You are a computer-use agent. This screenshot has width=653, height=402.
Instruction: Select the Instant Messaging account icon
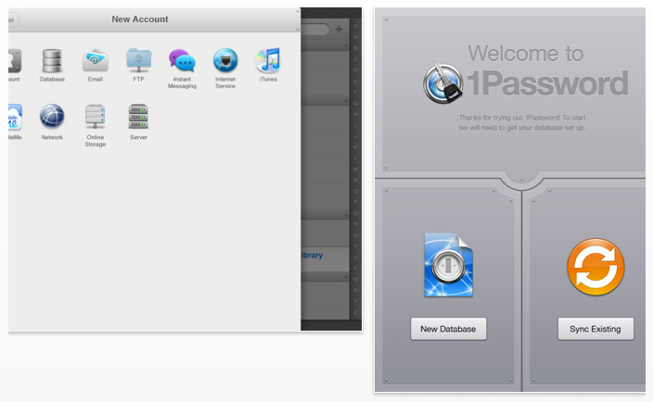tap(182, 60)
